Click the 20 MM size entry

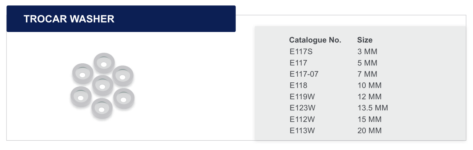[369, 131]
